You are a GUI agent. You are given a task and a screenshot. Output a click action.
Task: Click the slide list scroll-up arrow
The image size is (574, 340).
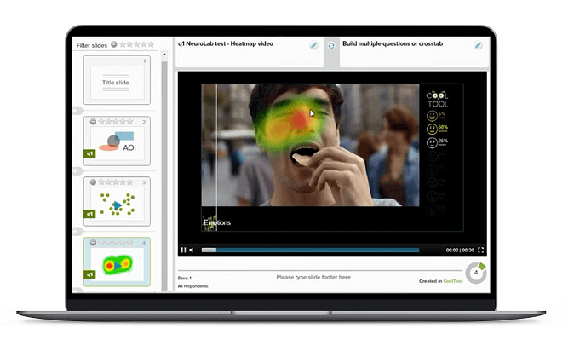pyautogui.click(x=164, y=55)
